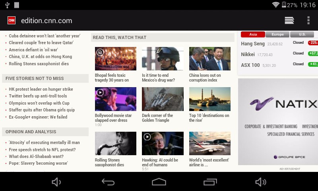Open the browser tabs switcher icon
318x191 pixels.
289,20
